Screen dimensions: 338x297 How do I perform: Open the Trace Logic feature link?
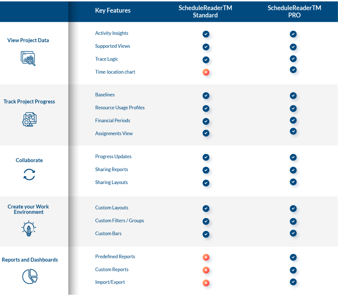[107, 59]
